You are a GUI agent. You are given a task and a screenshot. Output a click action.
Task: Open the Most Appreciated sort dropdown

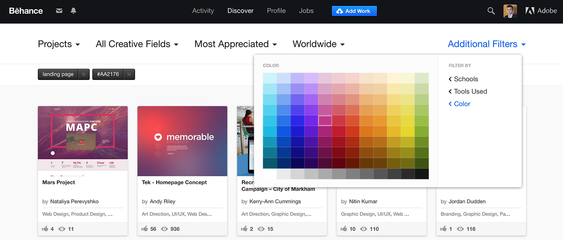[235, 44]
